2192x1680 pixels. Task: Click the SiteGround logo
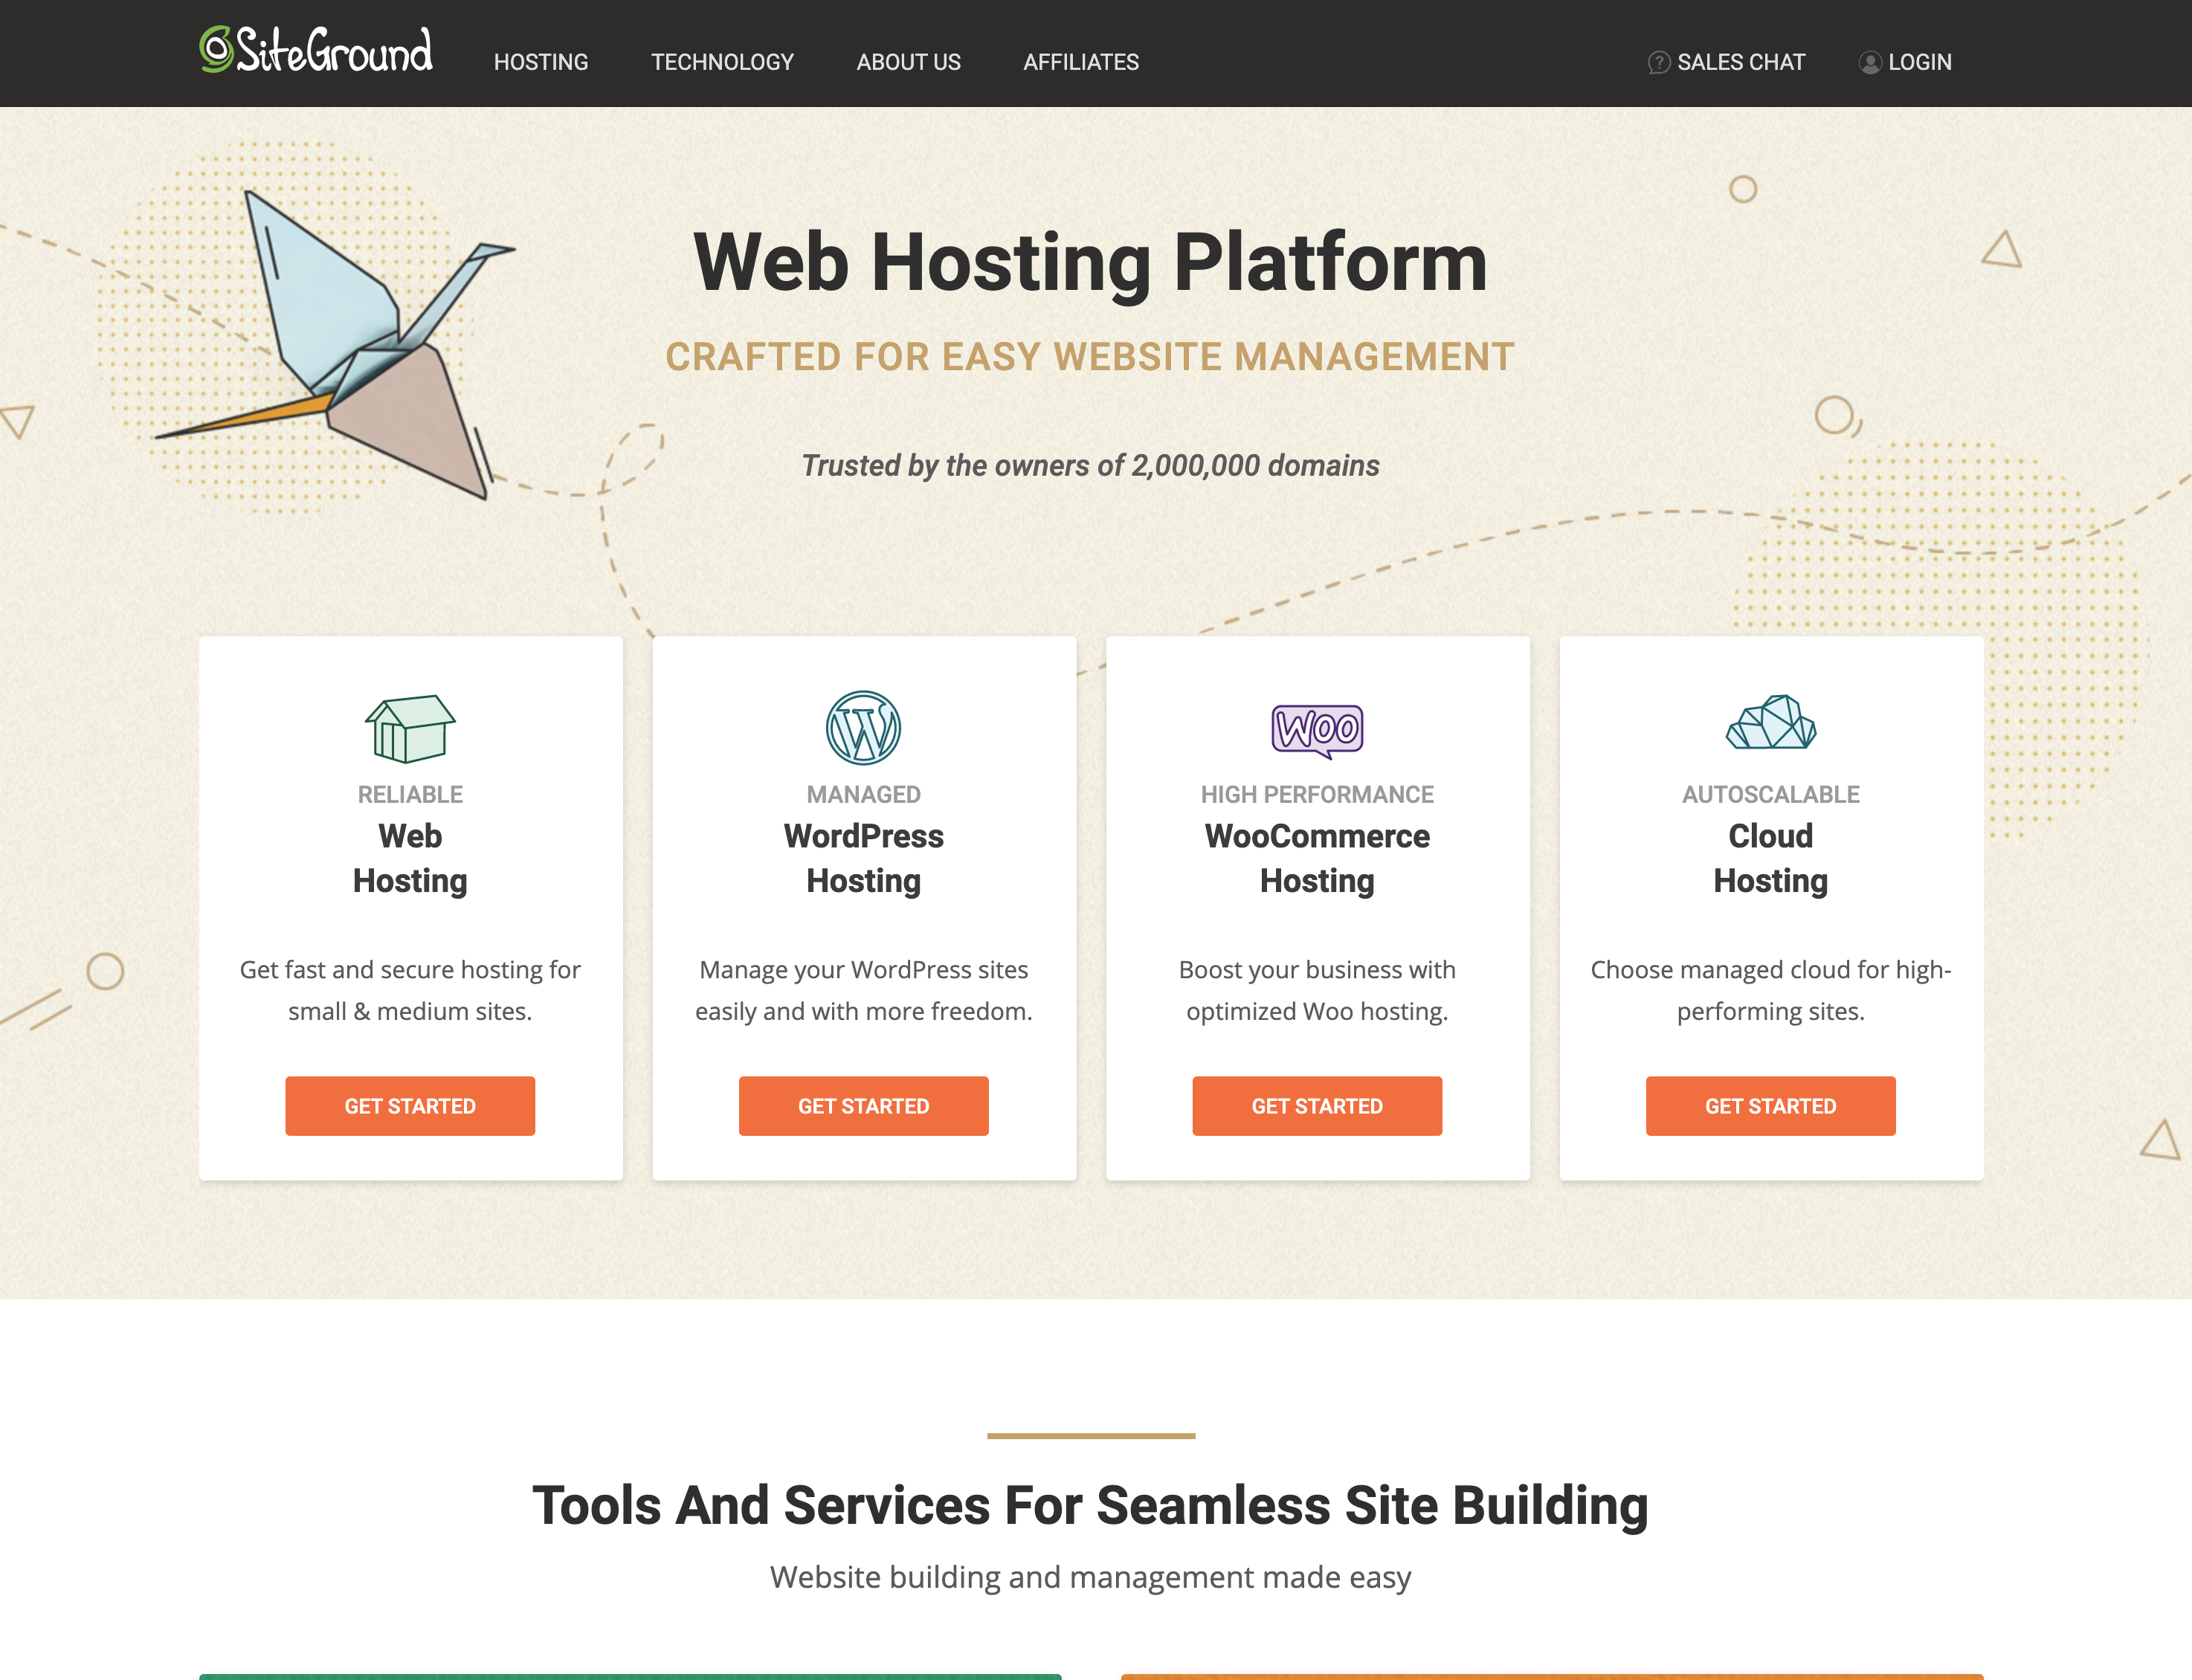316,51
